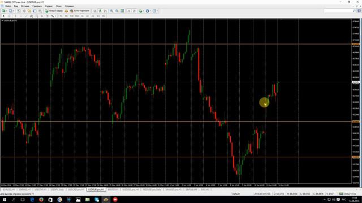
Task: Switch timeframe to H4
Action: (88, 16)
